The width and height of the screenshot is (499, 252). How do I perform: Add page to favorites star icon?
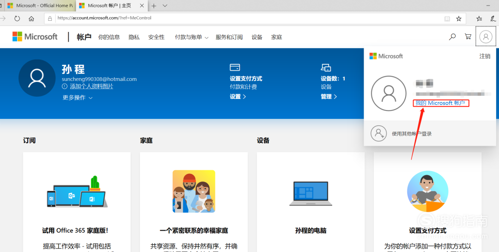pyautogui.click(x=459, y=18)
